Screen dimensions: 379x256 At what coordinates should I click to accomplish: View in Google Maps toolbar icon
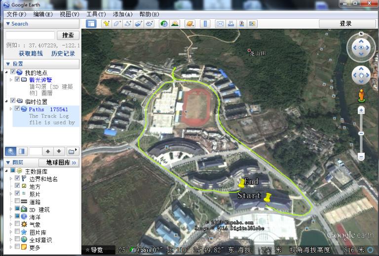point(252,24)
